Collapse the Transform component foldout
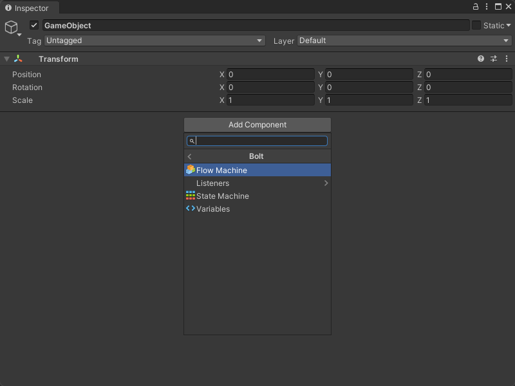 (6, 59)
